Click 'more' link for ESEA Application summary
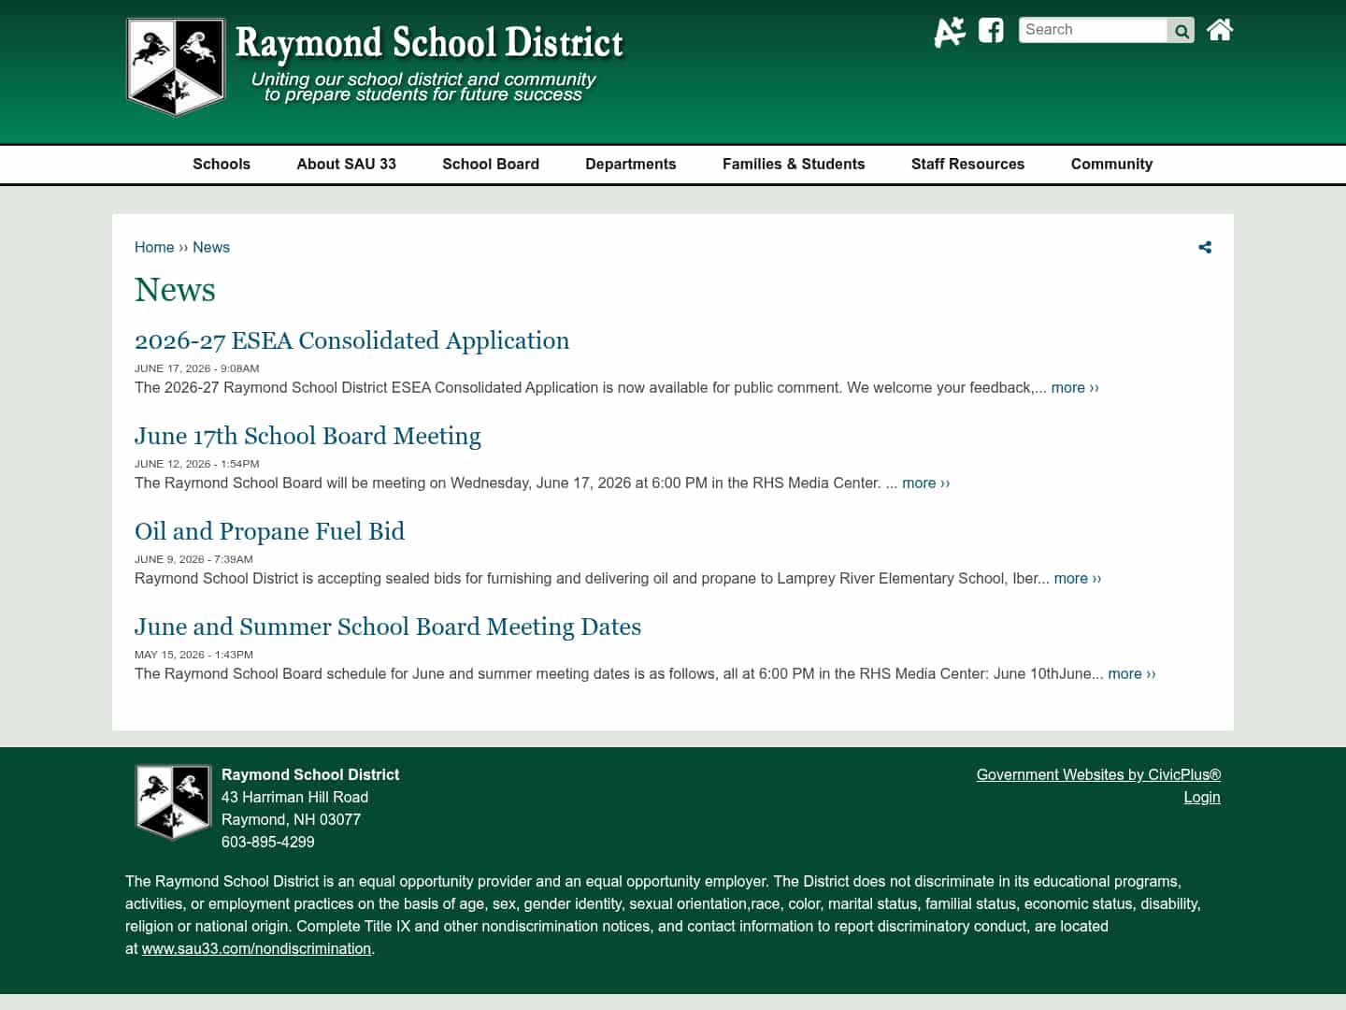 (1075, 387)
